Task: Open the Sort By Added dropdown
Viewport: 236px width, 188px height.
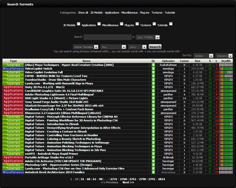Action: tap(203, 56)
